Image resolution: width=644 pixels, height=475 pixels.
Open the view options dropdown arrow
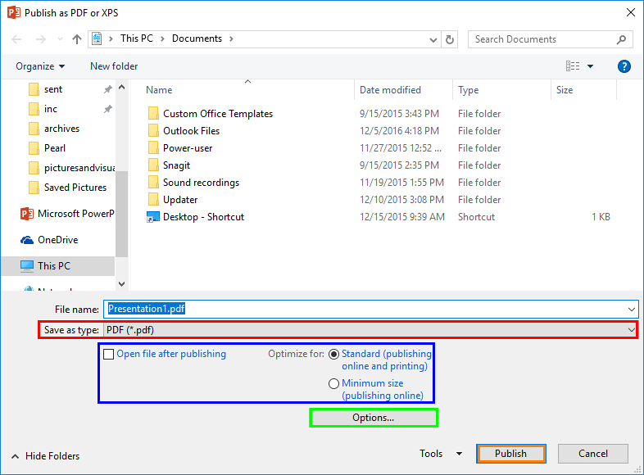click(590, 66)
